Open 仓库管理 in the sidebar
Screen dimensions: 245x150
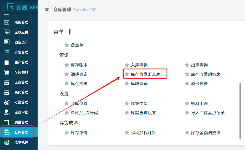[x=21, y=132]
